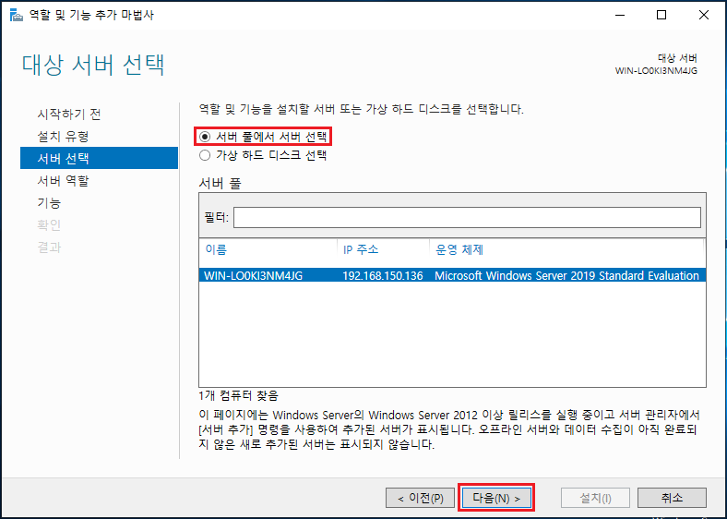The height and width of the screenshot is (519, 727).
Task: Click the disabled 설치(I) button
Action: [595, 498]
